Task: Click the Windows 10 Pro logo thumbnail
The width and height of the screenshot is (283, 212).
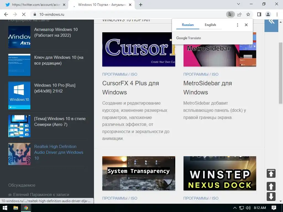Action: [x=19, y=95]
